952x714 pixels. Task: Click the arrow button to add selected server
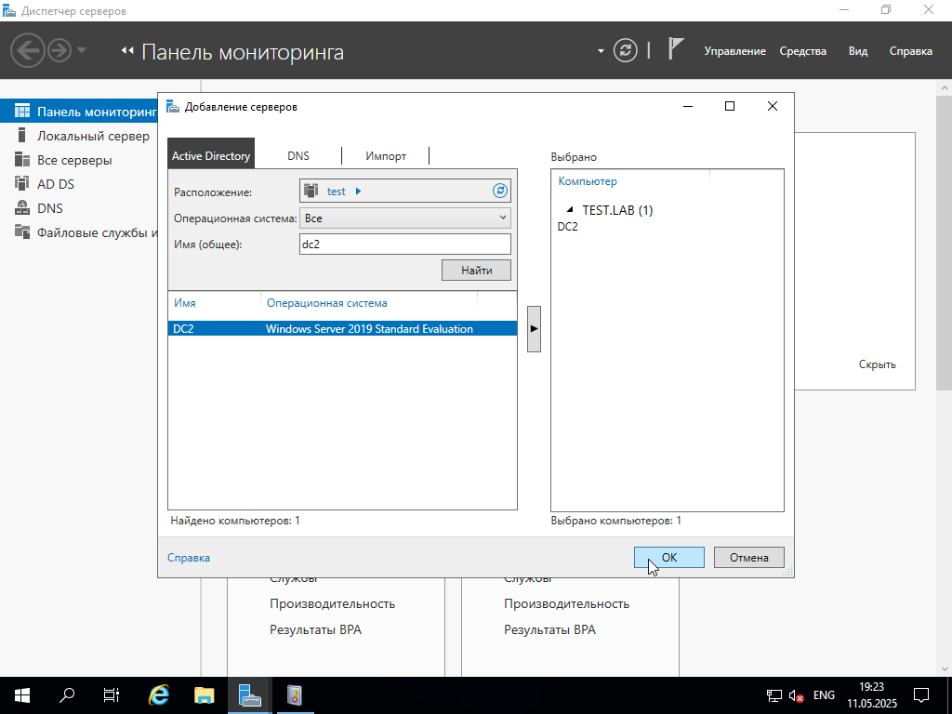(x=534, y=328)
